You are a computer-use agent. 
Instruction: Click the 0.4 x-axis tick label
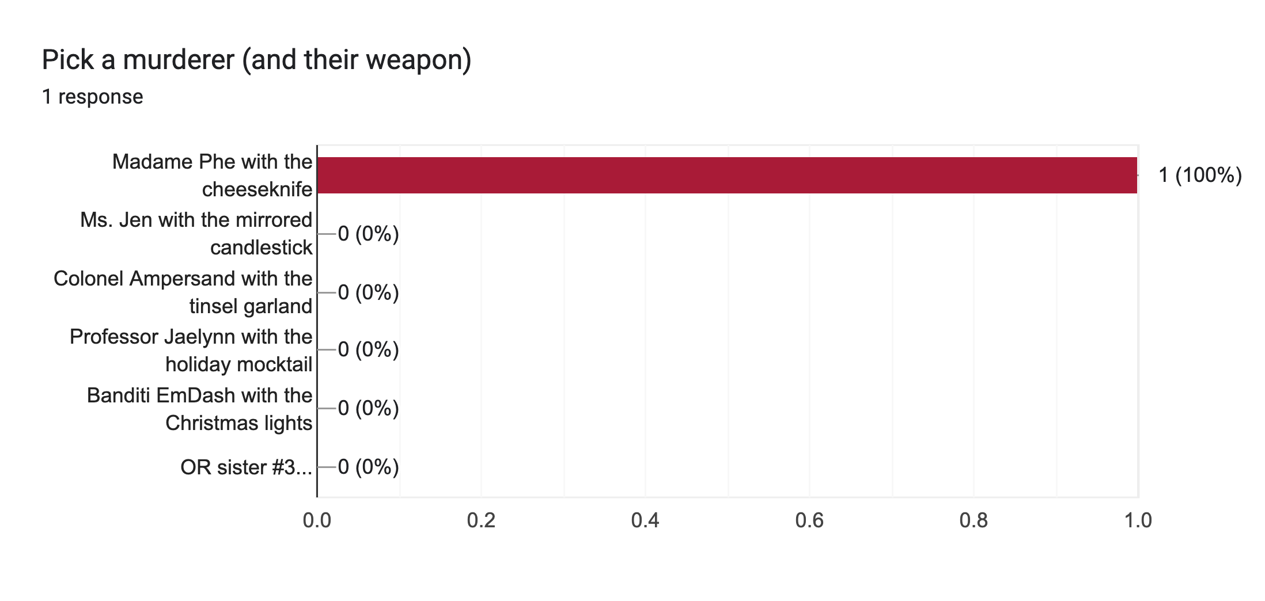pos(645,520)
